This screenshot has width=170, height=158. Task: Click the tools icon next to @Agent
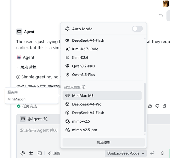(x=45, y=119)
